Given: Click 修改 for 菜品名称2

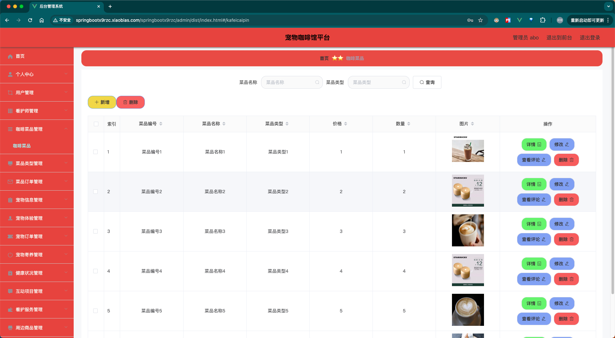Looking at the screenshot, I should click(x=562, y=184).
